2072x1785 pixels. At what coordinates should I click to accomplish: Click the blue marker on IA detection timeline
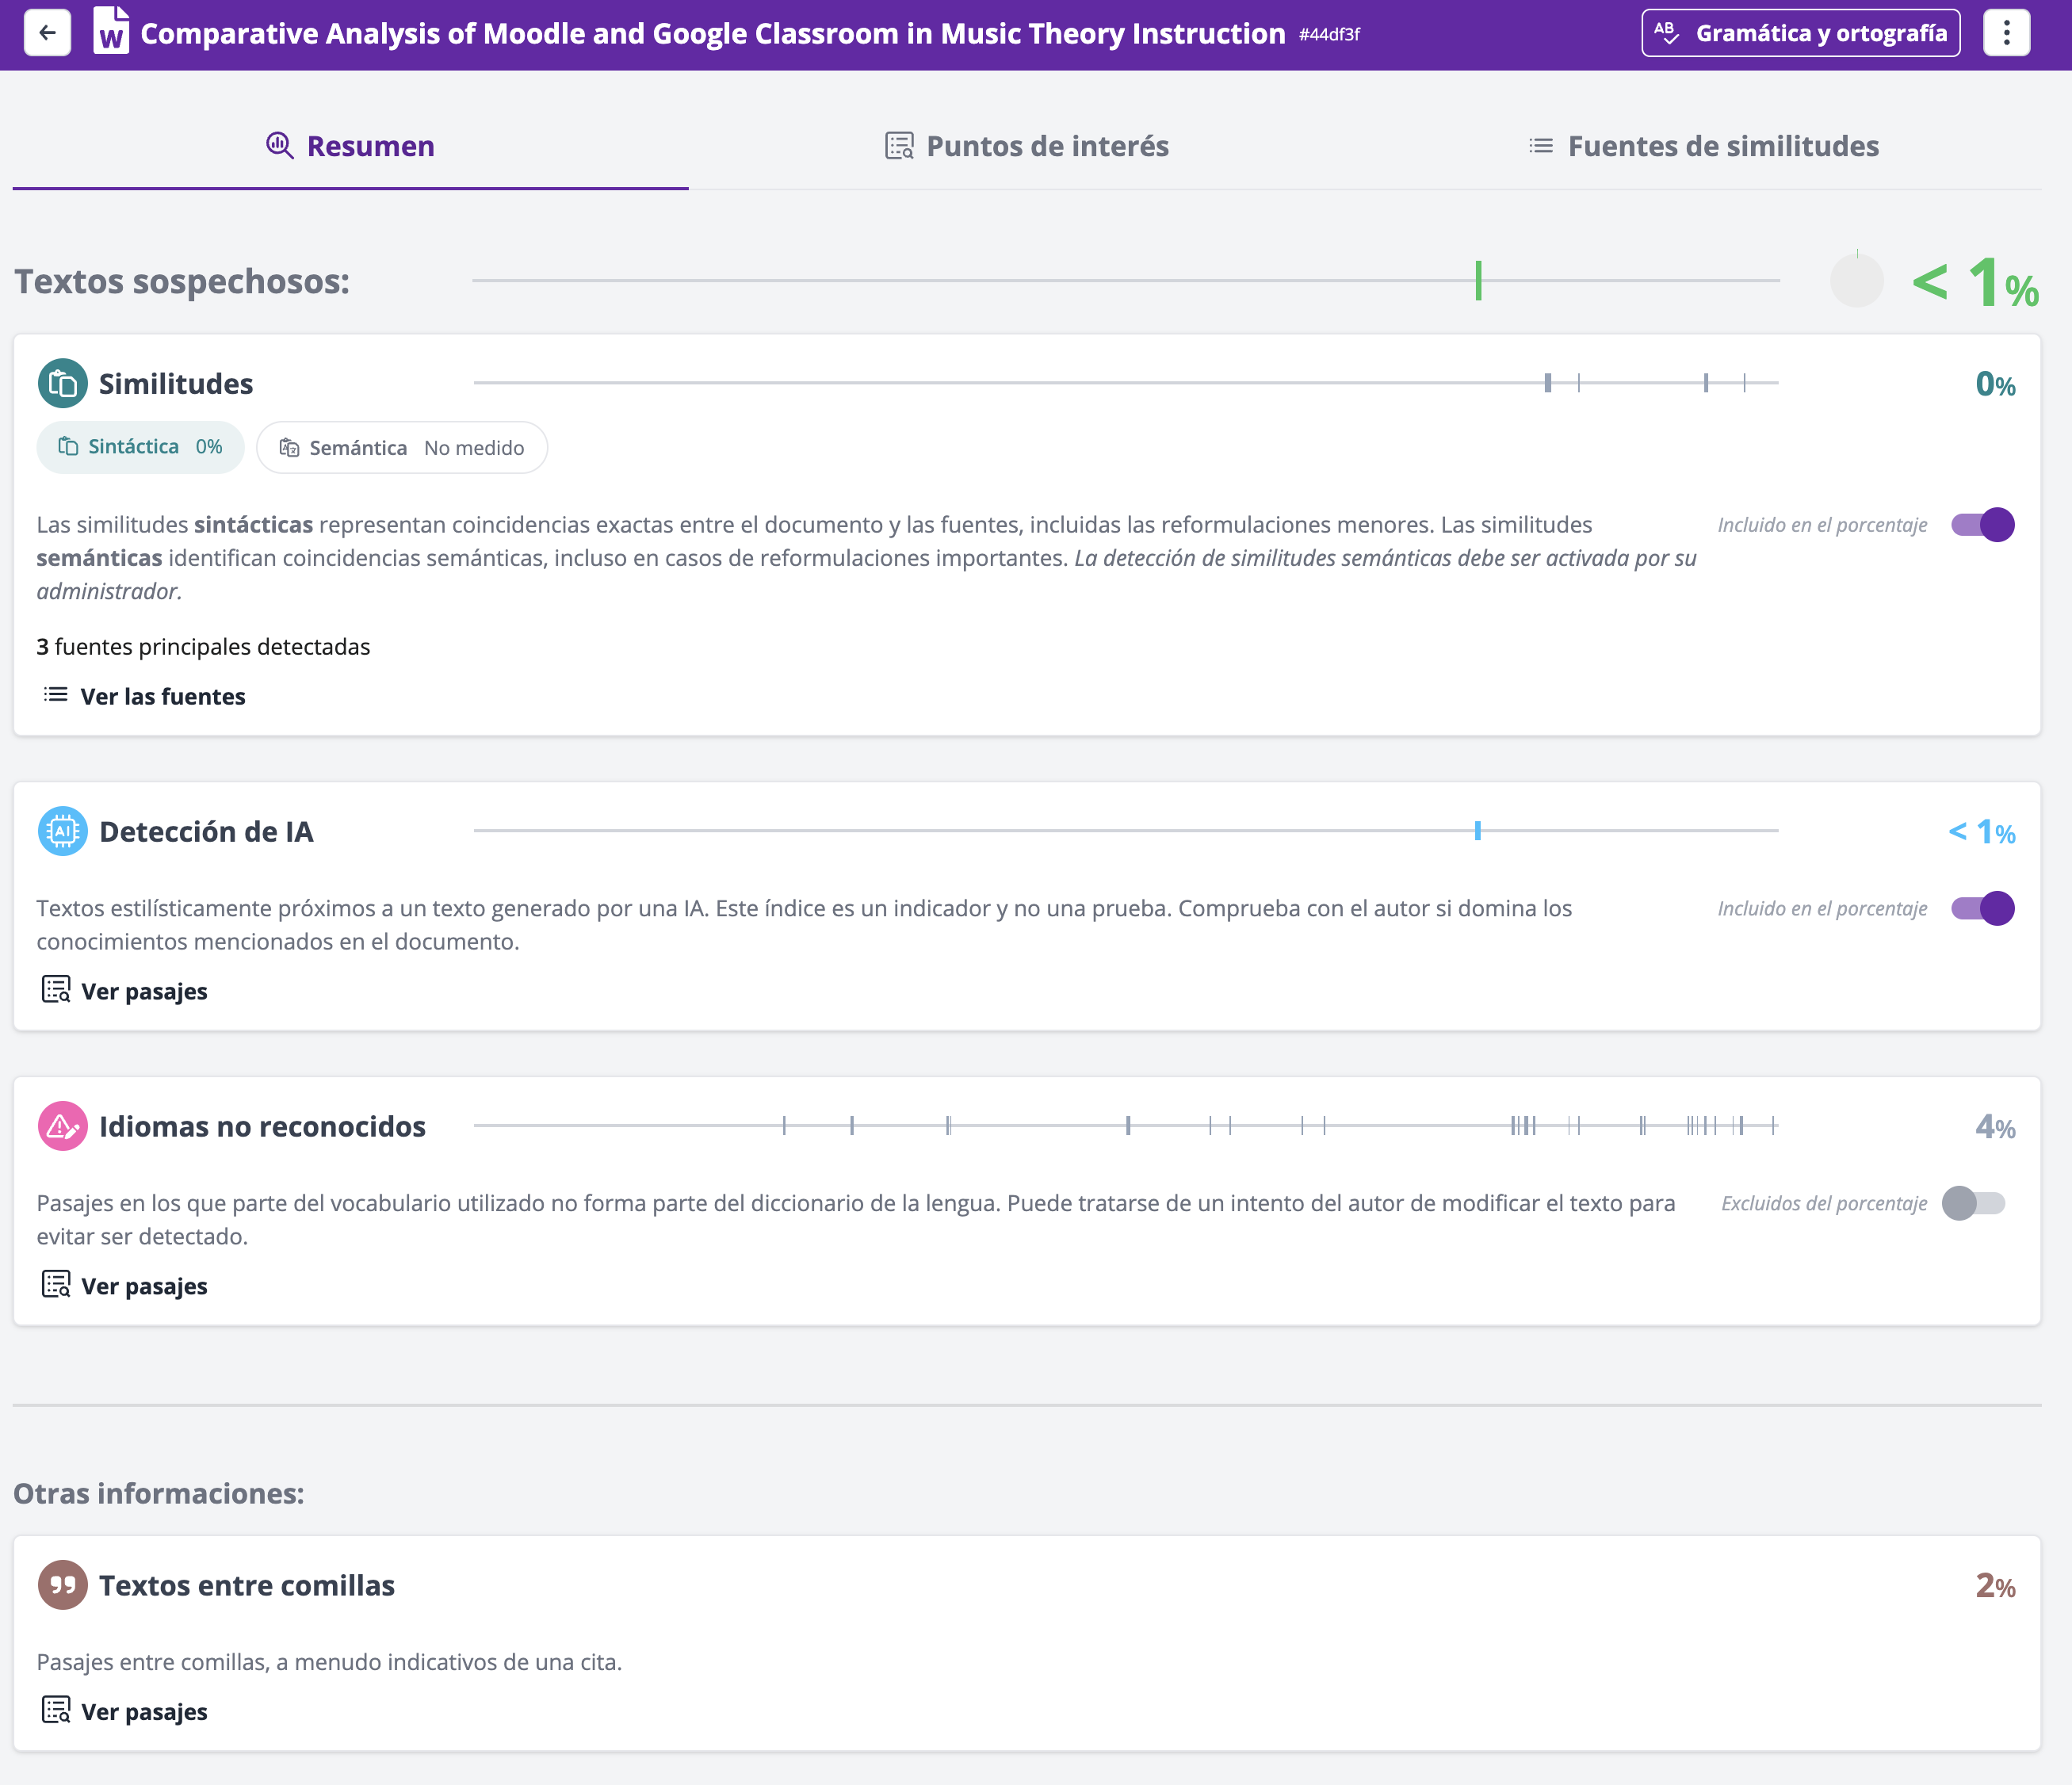[x=1477, y=831]
